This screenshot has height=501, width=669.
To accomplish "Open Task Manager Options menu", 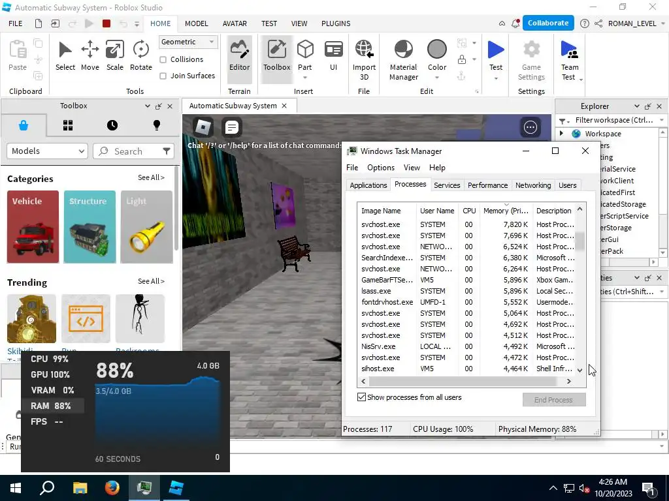I will tap(381, 168).
